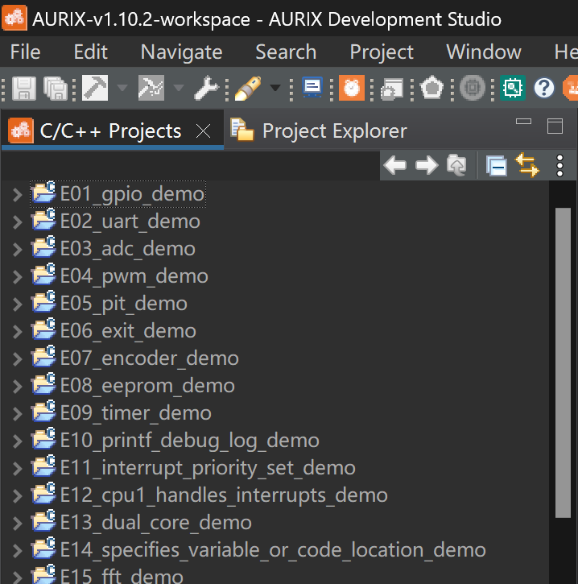
Task: Click the AURIX Development Studio app icon
Action: (14, 18)
